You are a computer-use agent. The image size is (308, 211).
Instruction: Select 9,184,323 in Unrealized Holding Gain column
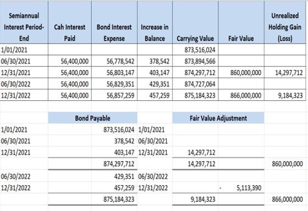(285, 95)
